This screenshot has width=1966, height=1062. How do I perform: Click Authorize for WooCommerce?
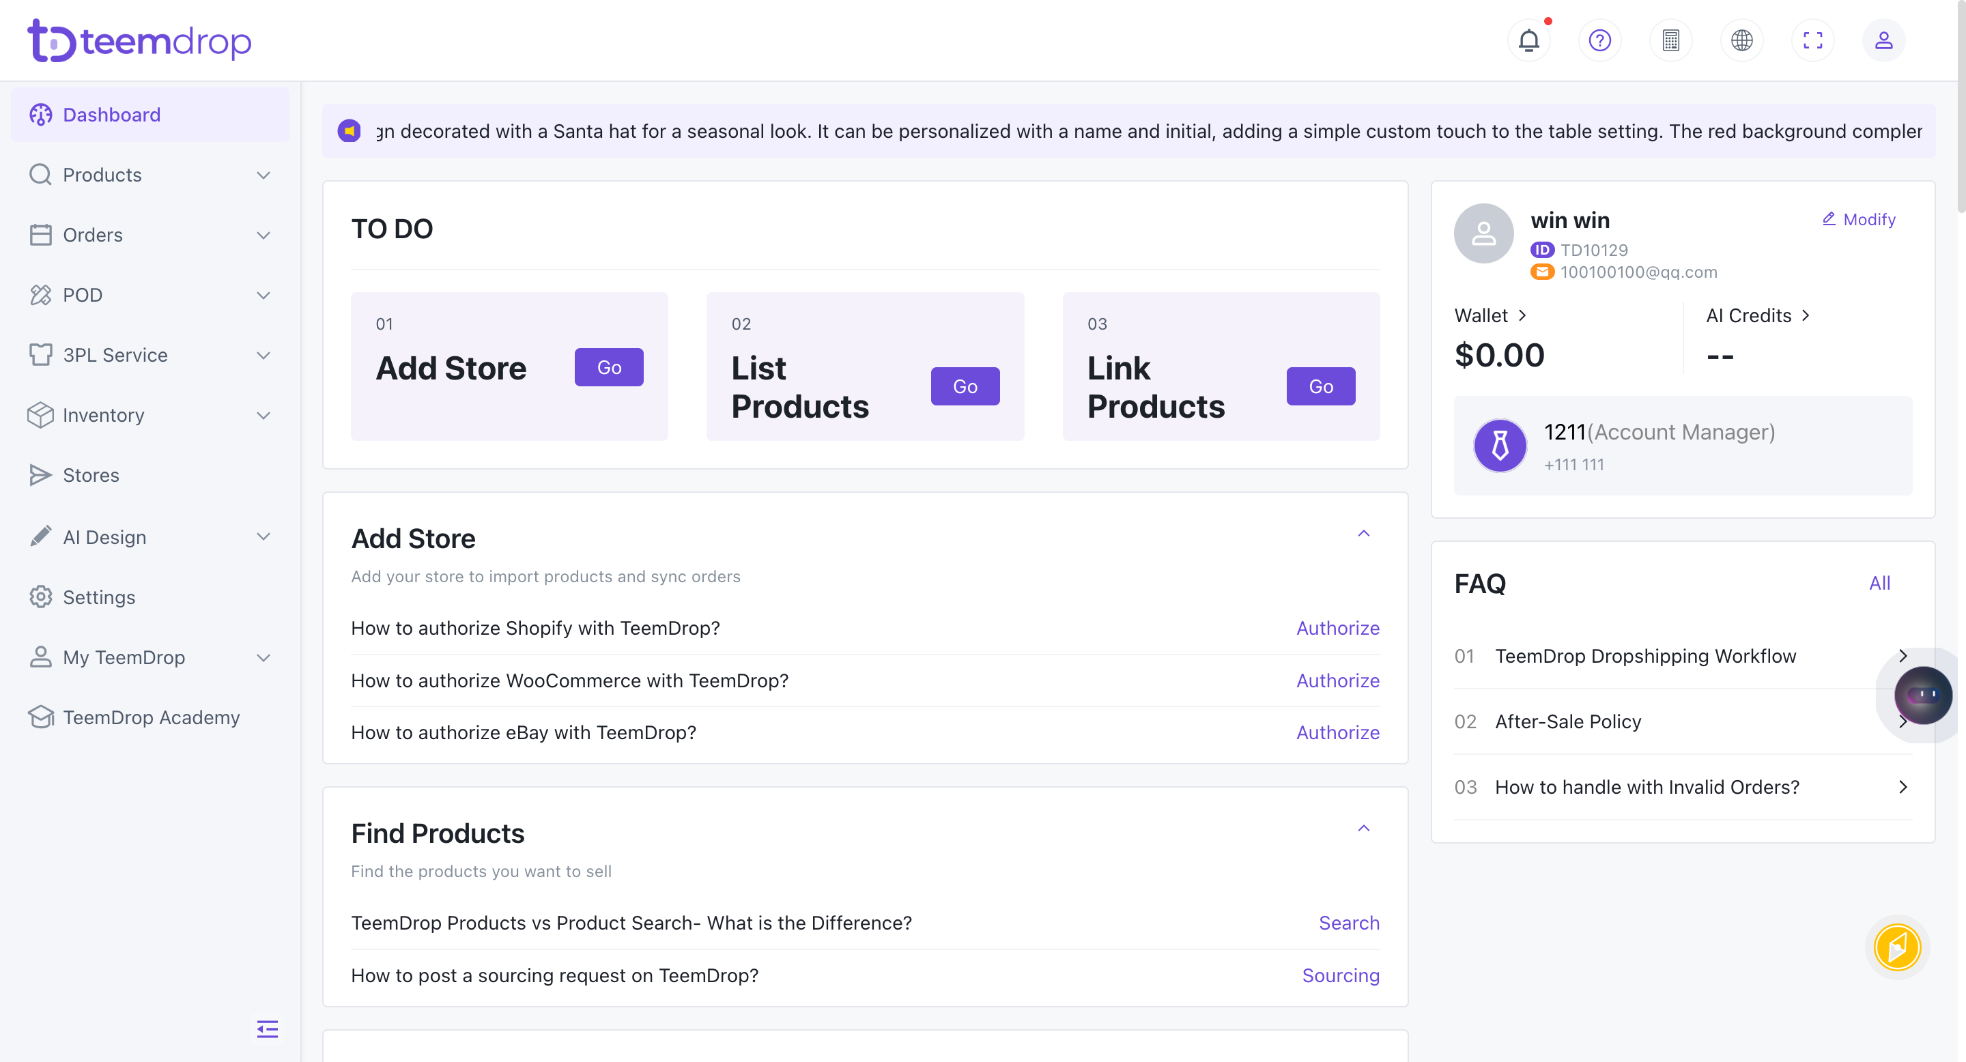coord(1338,680)
